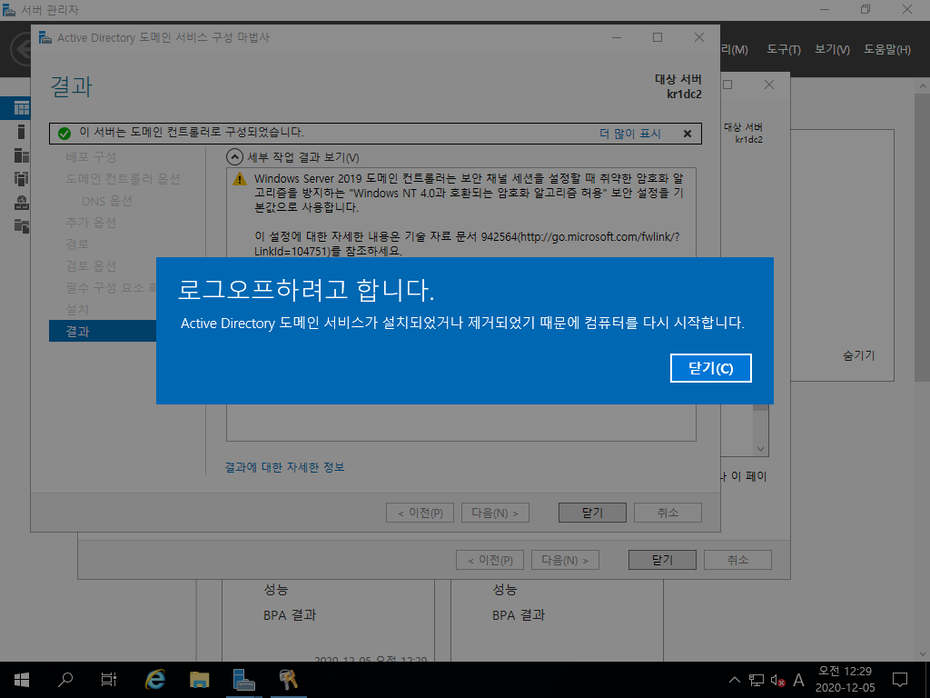Click the green success checkmark icon
Screen dimensions: 930x698
pyautogui.click(x=64, y=134)
